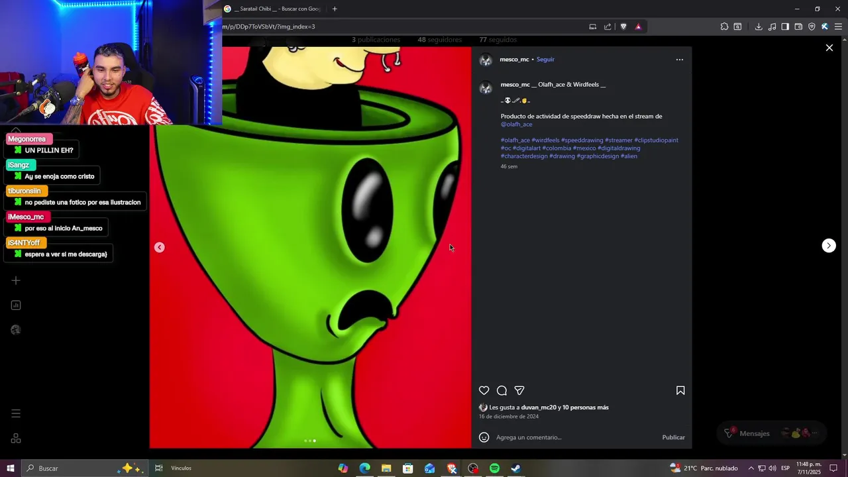Open the round globe icon in sidebar
This screenshot has height=477, width=848.
pos(16,330)
